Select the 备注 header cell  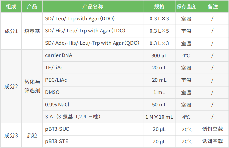point(212,6)
